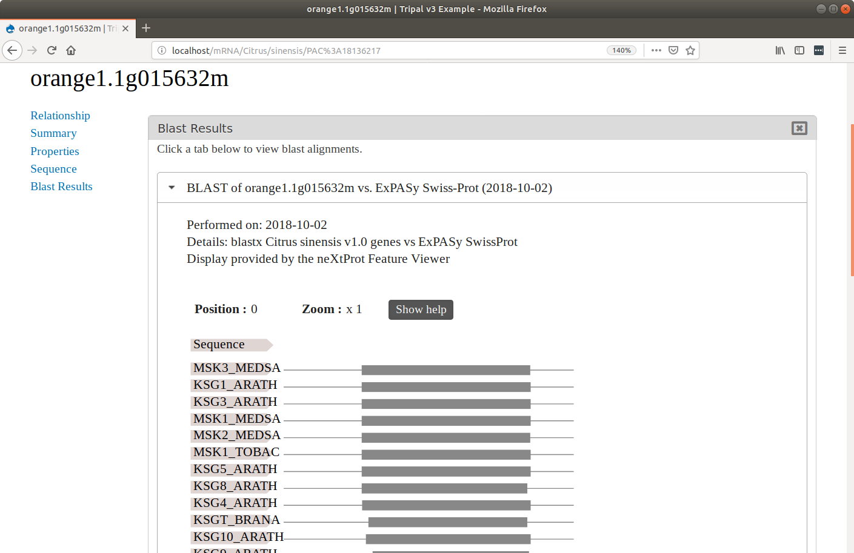
Task: Close the Blast Results pane
Action: click(799, 128)
